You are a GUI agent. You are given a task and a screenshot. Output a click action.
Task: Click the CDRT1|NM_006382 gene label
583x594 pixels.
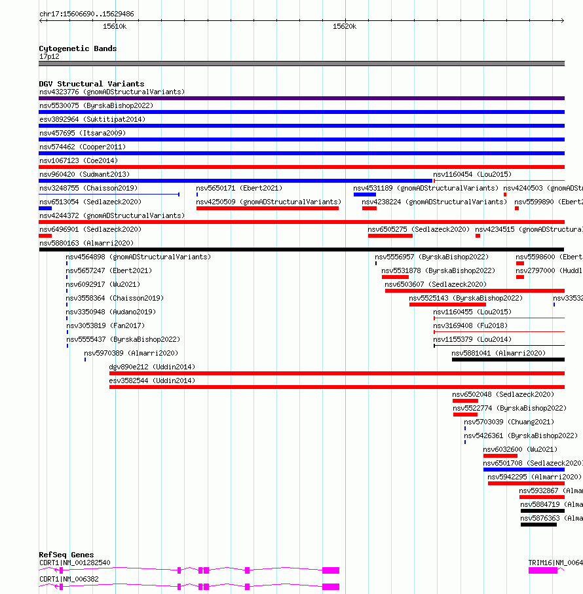[69, 579]
